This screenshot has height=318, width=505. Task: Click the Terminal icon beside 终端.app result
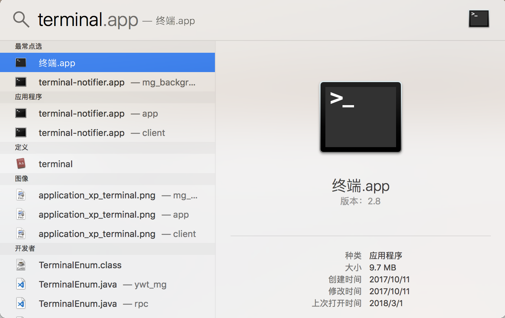pyautogui.click(x=21, y=62)
